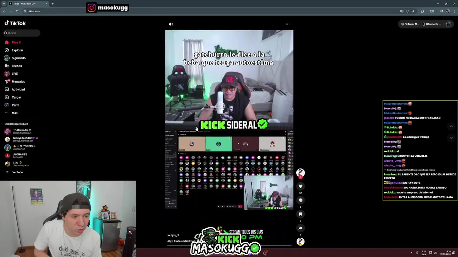This screenshot has height=257, width=458.
Task: Toggle the bookmark star
Action: (x=413, y=11)
